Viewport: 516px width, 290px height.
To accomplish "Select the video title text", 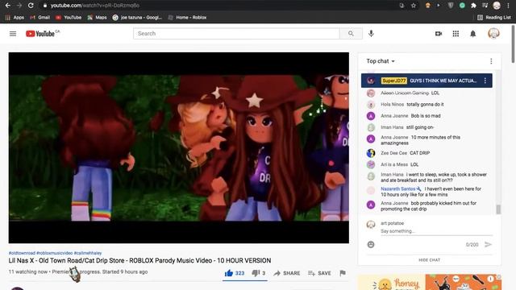I will click(139, 260).
